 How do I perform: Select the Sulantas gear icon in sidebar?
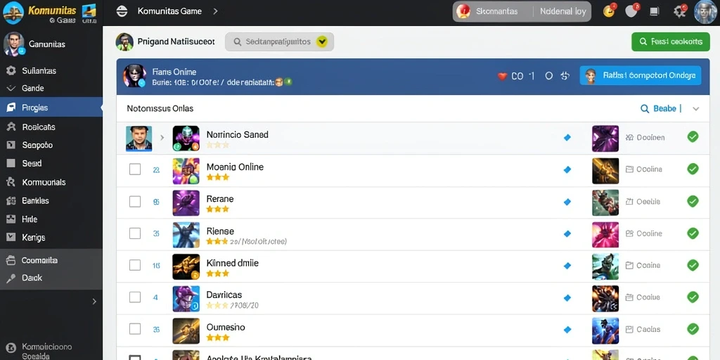point(11,71)
